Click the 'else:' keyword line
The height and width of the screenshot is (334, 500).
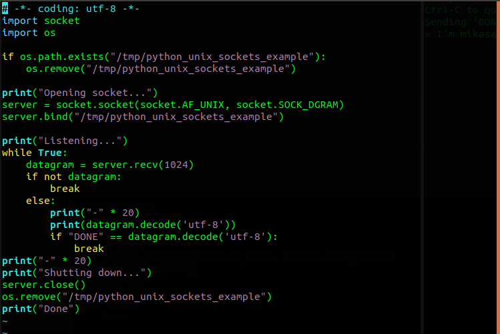point(41,201)
